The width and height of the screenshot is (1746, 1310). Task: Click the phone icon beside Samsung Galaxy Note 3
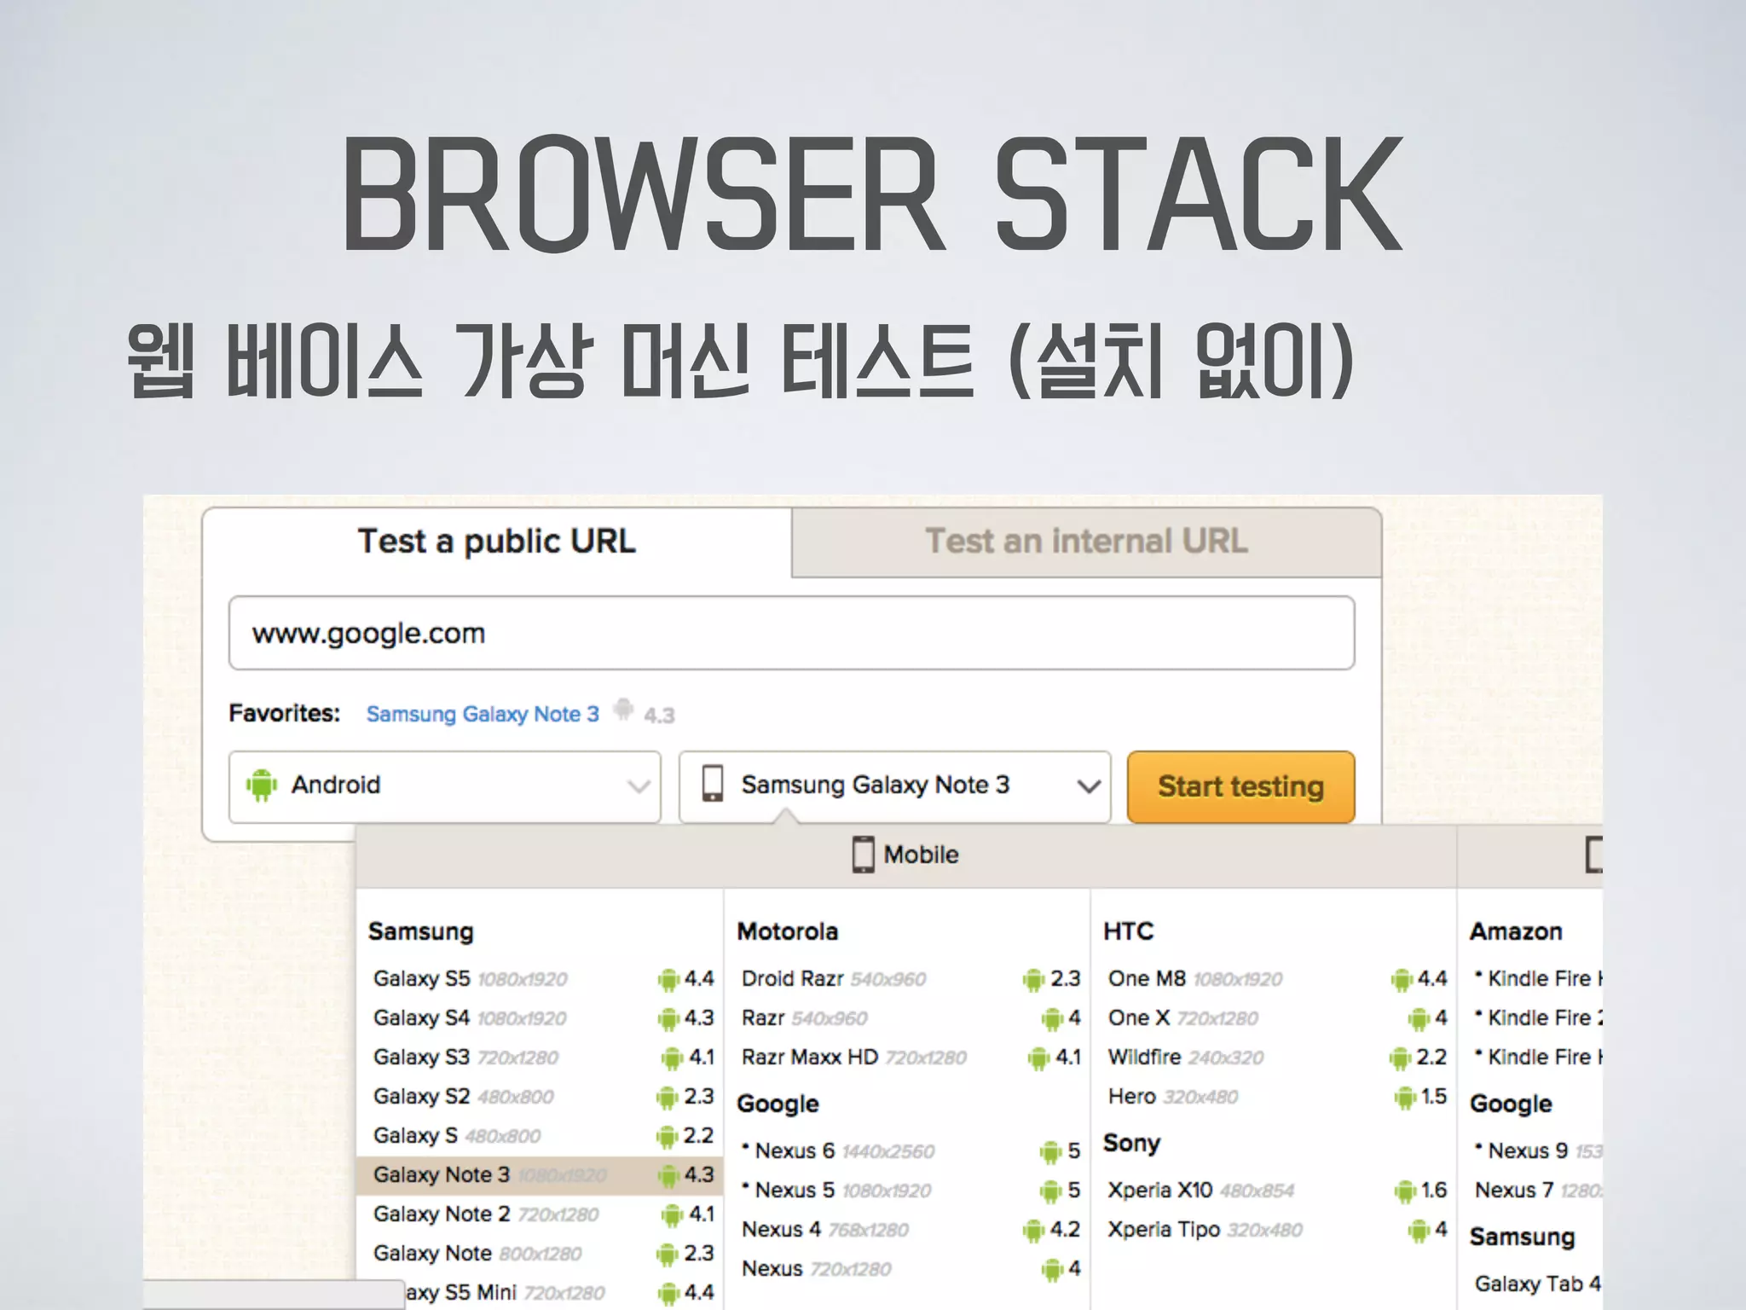point(712,783)
